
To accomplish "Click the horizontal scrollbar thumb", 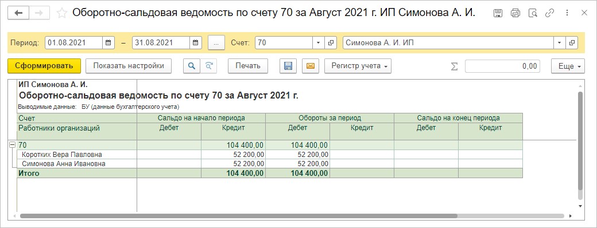I will click(239, 216).
